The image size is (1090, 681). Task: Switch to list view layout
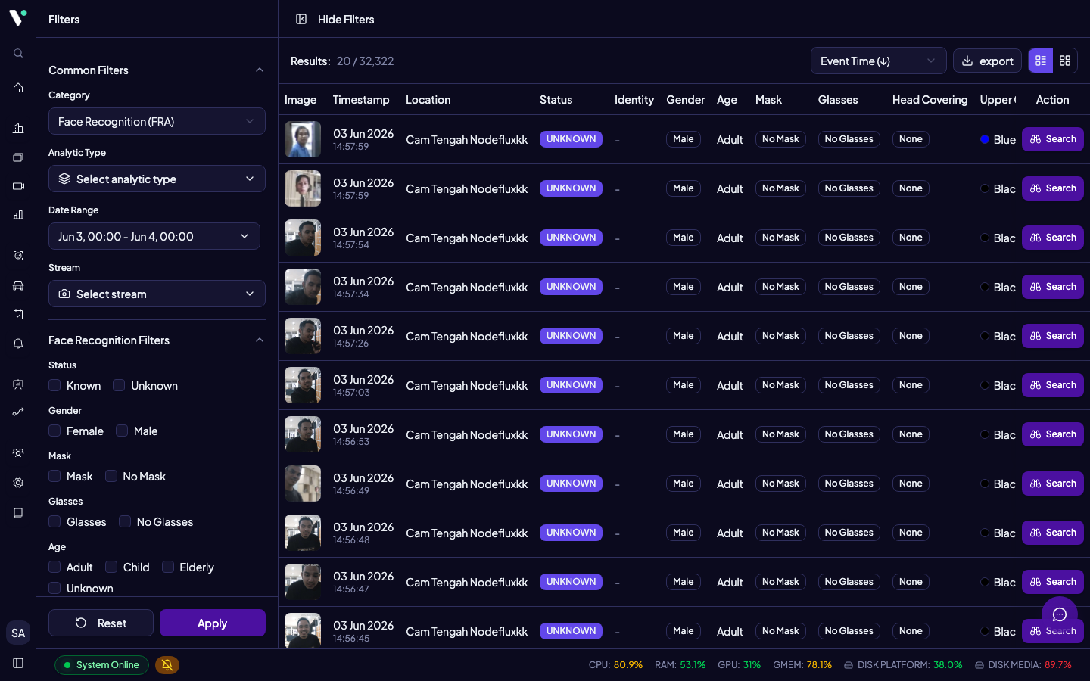point(1041,61)
